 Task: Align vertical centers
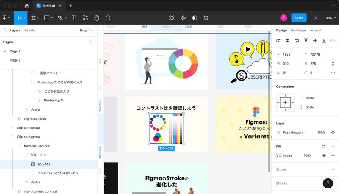pos(315,40)
